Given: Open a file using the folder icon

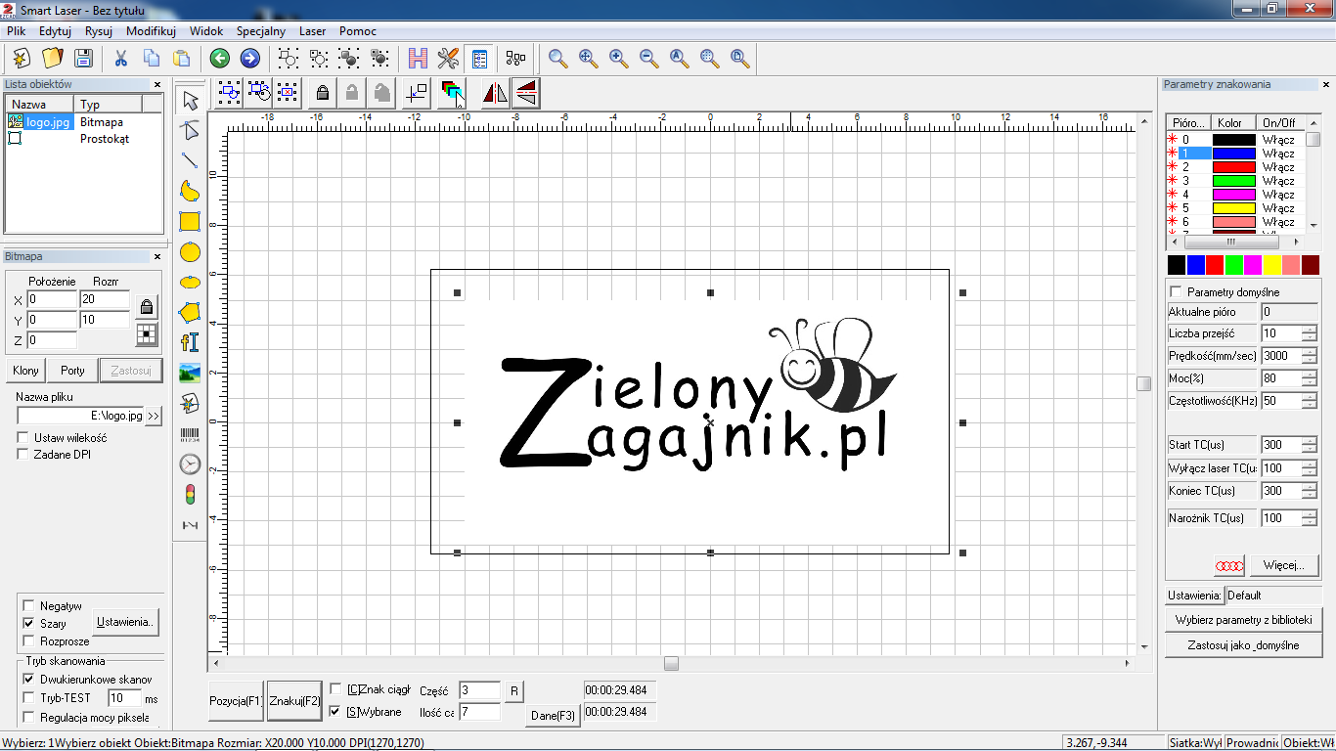Looking at the screenshot, I should click(52, 58).
